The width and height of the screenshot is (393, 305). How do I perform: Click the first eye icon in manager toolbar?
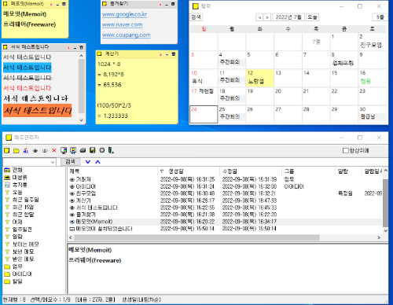pos(35,151)
